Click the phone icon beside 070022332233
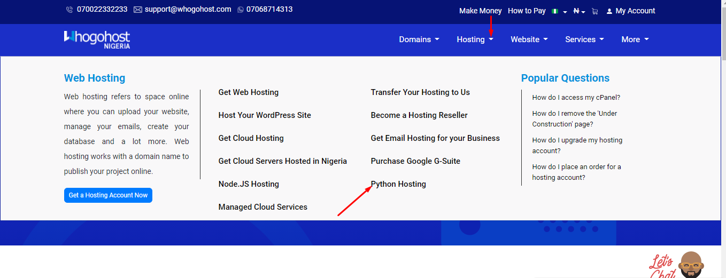 [x=69, y=10]
